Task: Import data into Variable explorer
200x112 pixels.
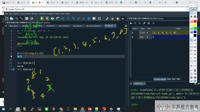Action: pyautogui.click(x=131, y=23)
